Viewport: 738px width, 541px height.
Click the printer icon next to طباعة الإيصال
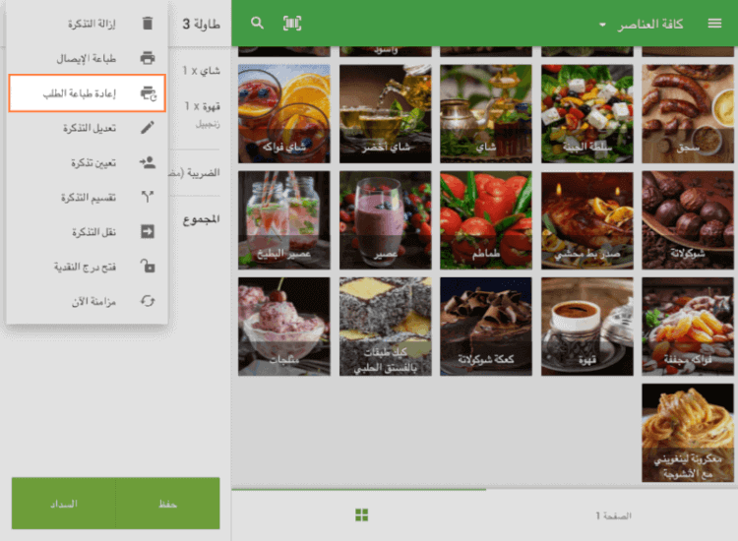click(148, 58)
